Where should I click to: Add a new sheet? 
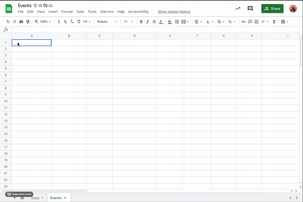click(15, 198)
